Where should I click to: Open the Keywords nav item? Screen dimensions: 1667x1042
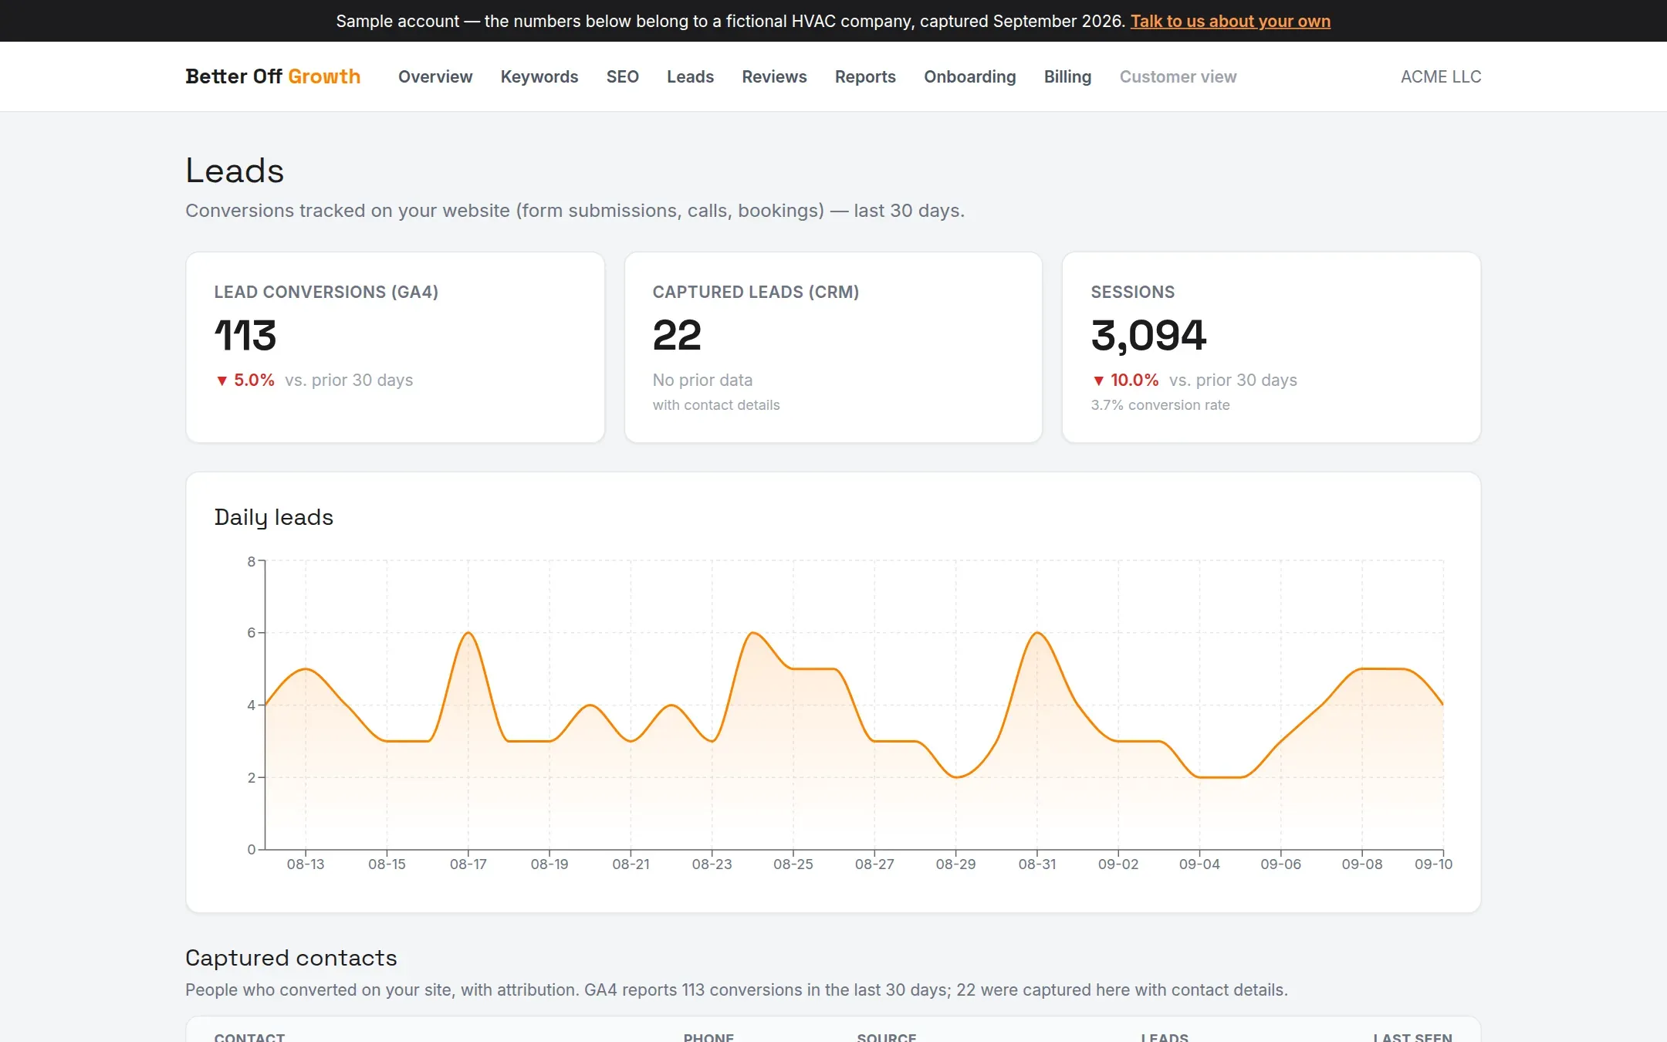(x=539, y=76)
